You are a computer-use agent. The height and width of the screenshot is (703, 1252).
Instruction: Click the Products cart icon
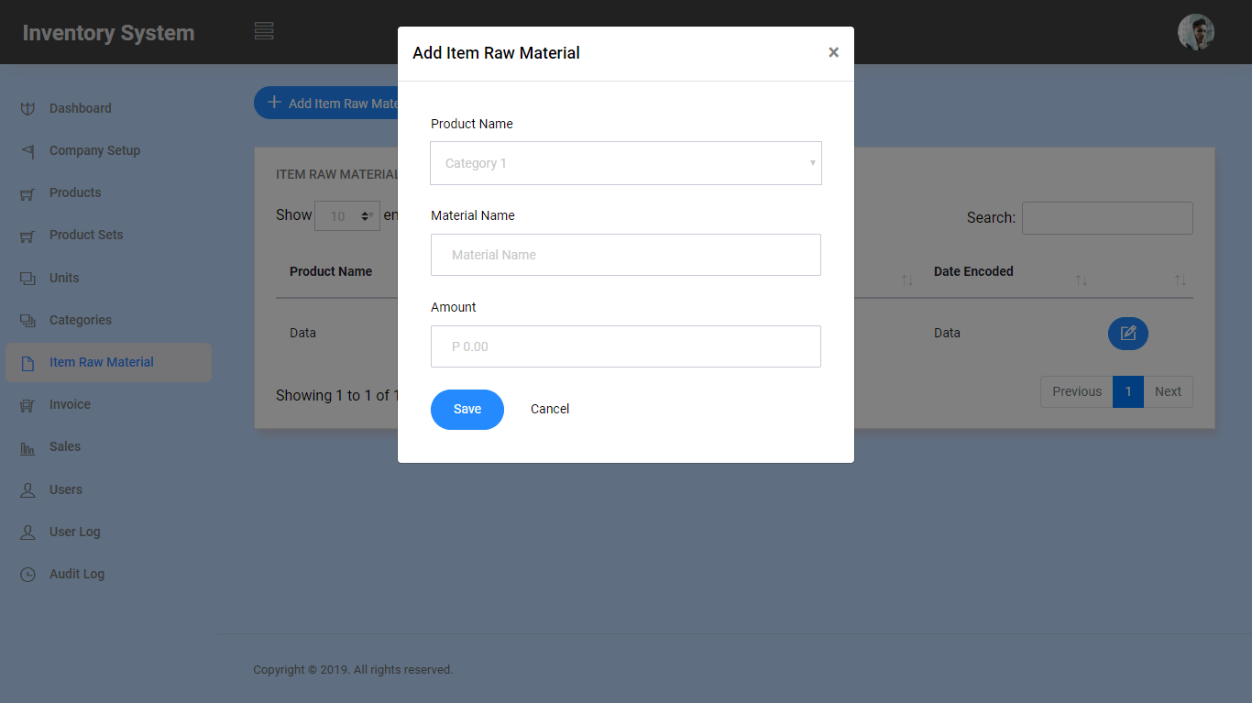tap(27, 193)
